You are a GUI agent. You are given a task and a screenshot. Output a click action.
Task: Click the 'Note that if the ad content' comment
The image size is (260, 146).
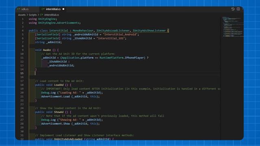pos(103,116)
